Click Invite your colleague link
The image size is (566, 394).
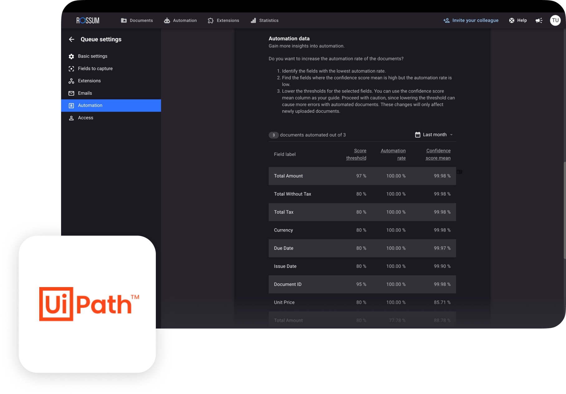(471, 21)
